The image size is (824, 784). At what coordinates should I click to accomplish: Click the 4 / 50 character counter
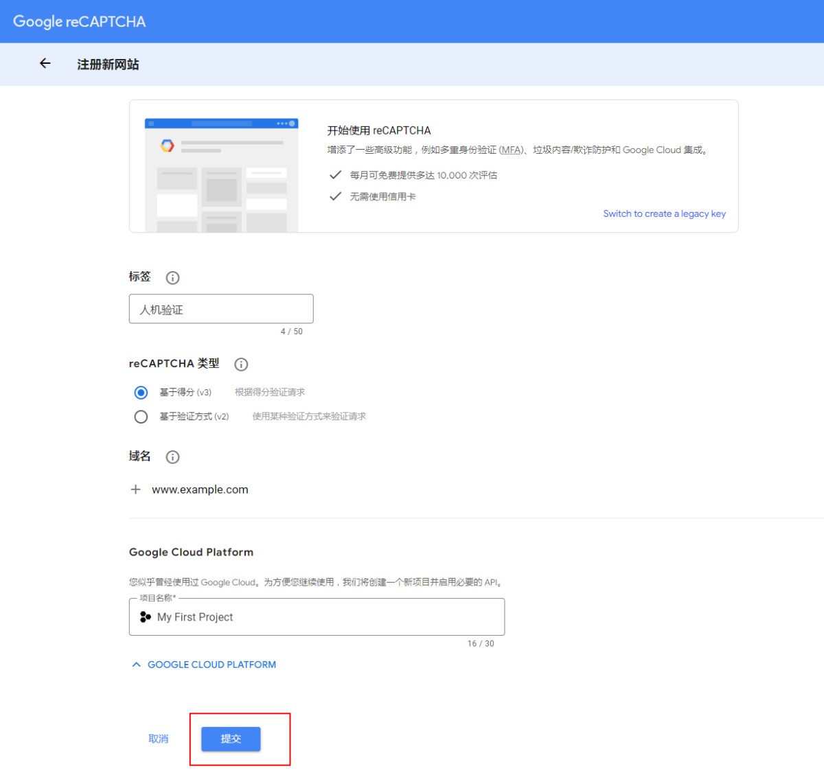(291, 332)
